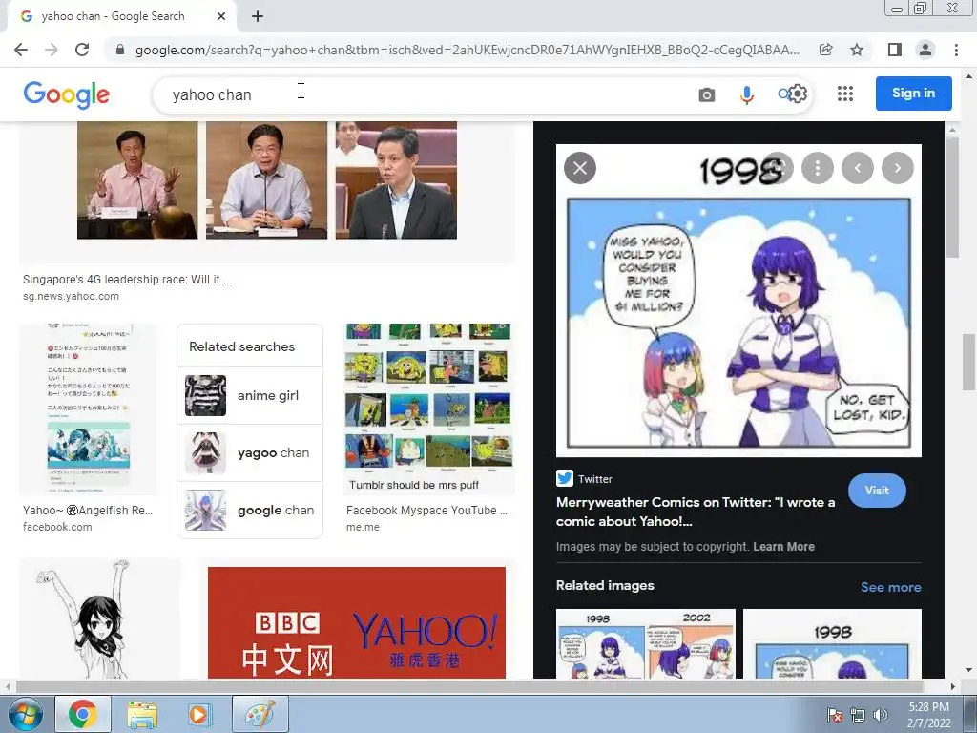Viewport: 977px width, 733px height.
Task: Open the browser side panel
Action: [x=895, y=50]
